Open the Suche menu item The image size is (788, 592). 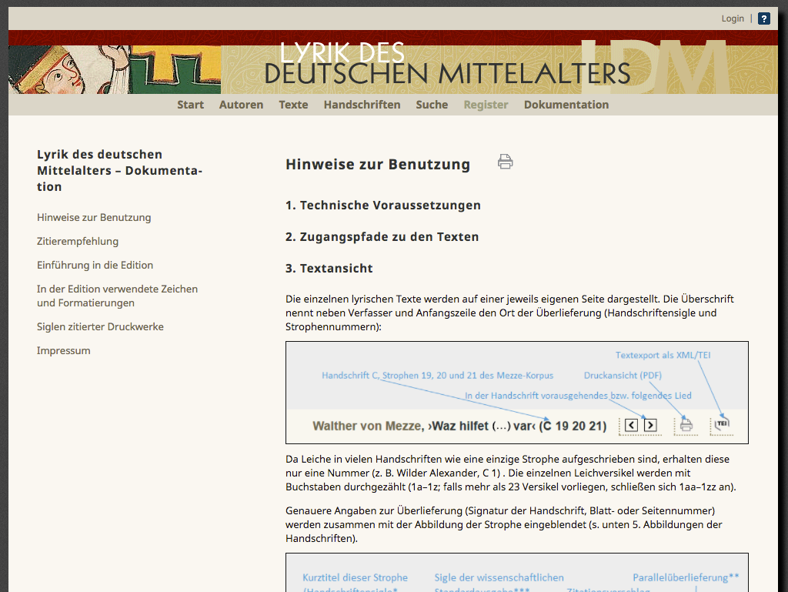432,105
